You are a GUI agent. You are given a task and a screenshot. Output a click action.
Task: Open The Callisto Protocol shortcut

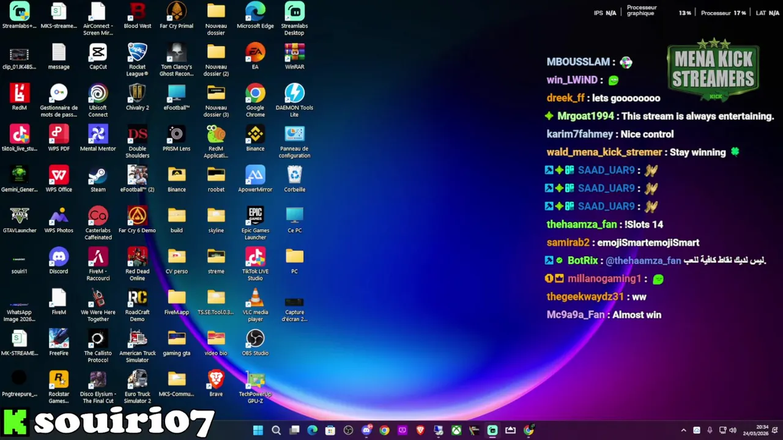coord(98,346)
